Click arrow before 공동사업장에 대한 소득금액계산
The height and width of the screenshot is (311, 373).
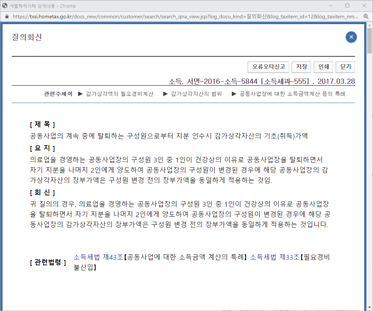[234, 94]
